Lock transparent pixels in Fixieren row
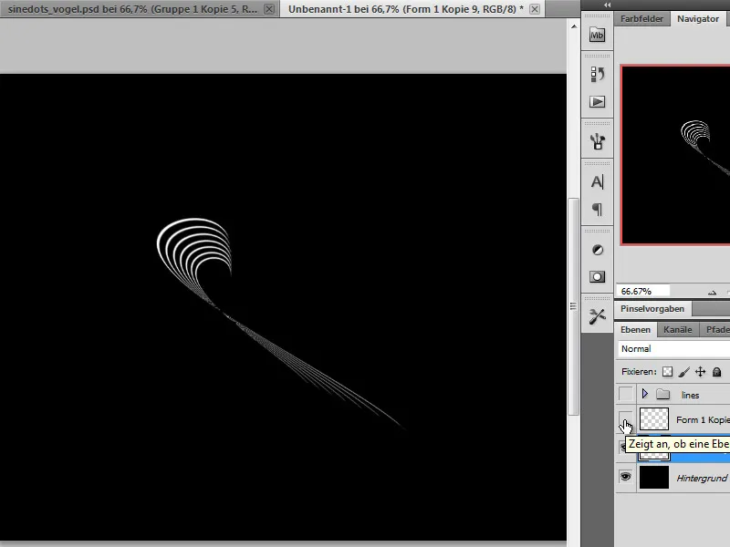The height and width of the screenshot is (547, 730). (668, 372)
